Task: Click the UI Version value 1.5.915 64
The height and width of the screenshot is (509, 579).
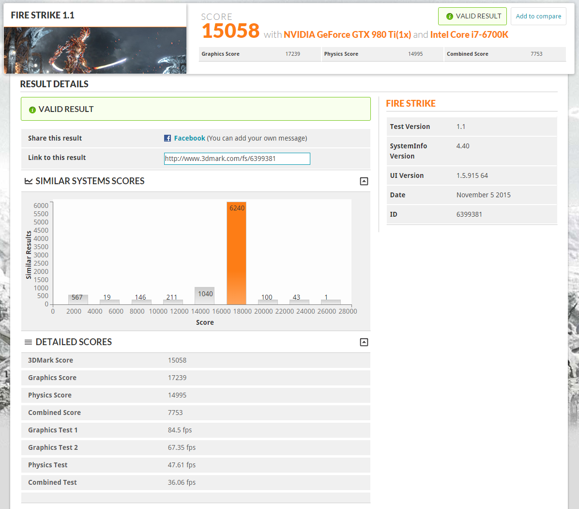Action: tap(472, 175)
